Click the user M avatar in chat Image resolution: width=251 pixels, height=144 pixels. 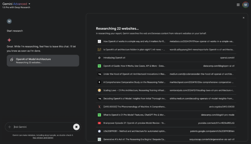tap(9, 21)
